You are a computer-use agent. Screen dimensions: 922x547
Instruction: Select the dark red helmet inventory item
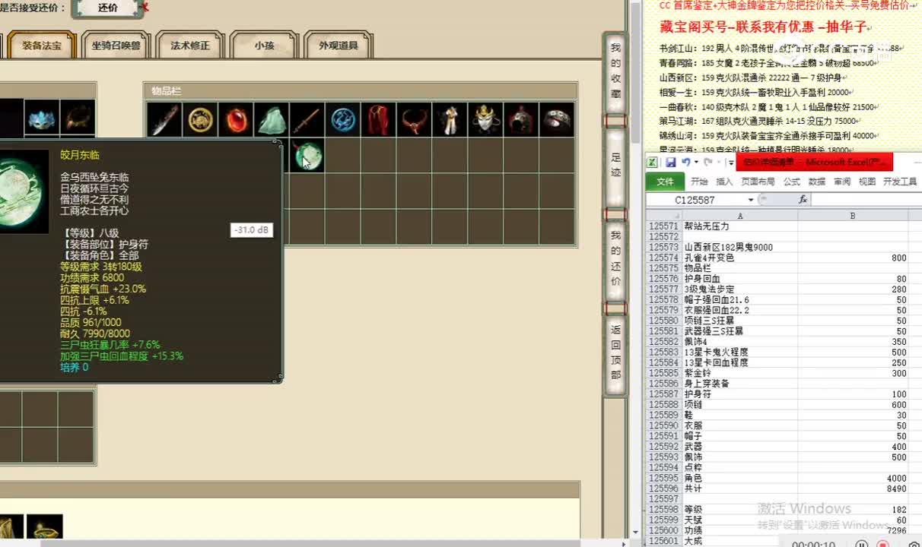point(522,119)
